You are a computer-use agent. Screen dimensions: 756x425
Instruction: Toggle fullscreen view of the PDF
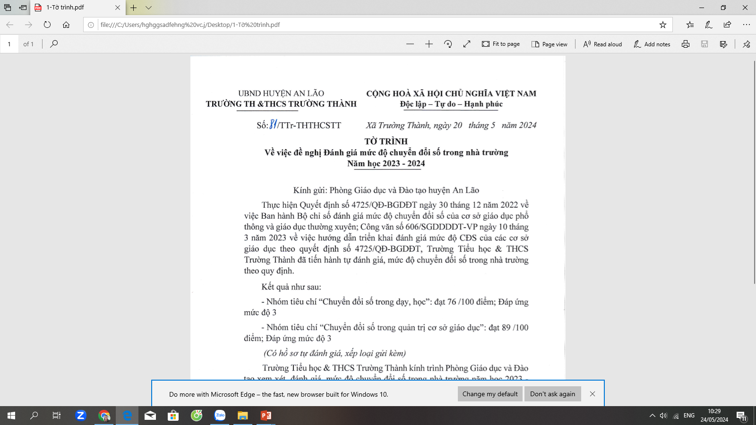click(x=467, y=44)
